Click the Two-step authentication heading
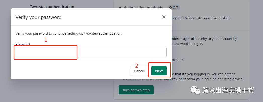 pyautogui.click(x=52, y=7)
